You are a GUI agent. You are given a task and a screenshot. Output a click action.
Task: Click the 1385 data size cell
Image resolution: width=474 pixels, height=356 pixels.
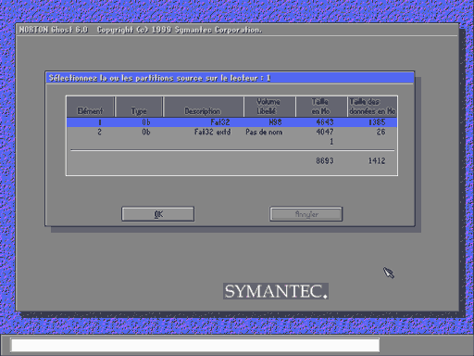(377, 122)
